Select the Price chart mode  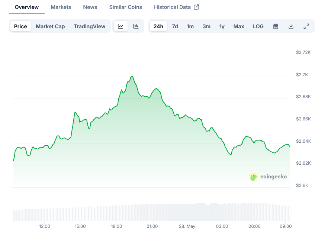pyautogui.click(x=20, y=26)
